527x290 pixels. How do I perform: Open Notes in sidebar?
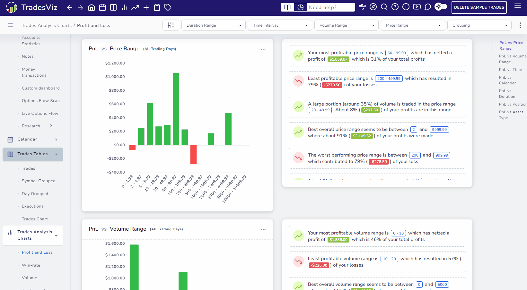(x=28, y=56)
